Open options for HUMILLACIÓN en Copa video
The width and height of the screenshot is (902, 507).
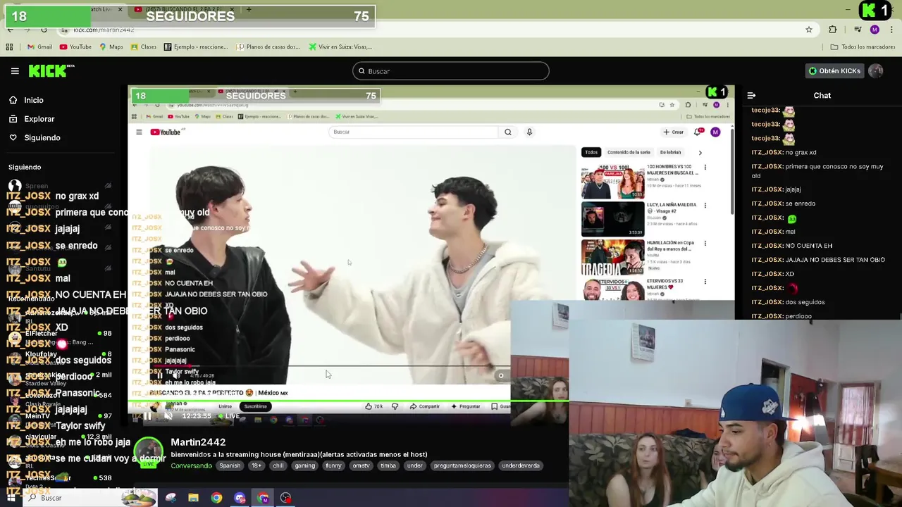[705, 244]
